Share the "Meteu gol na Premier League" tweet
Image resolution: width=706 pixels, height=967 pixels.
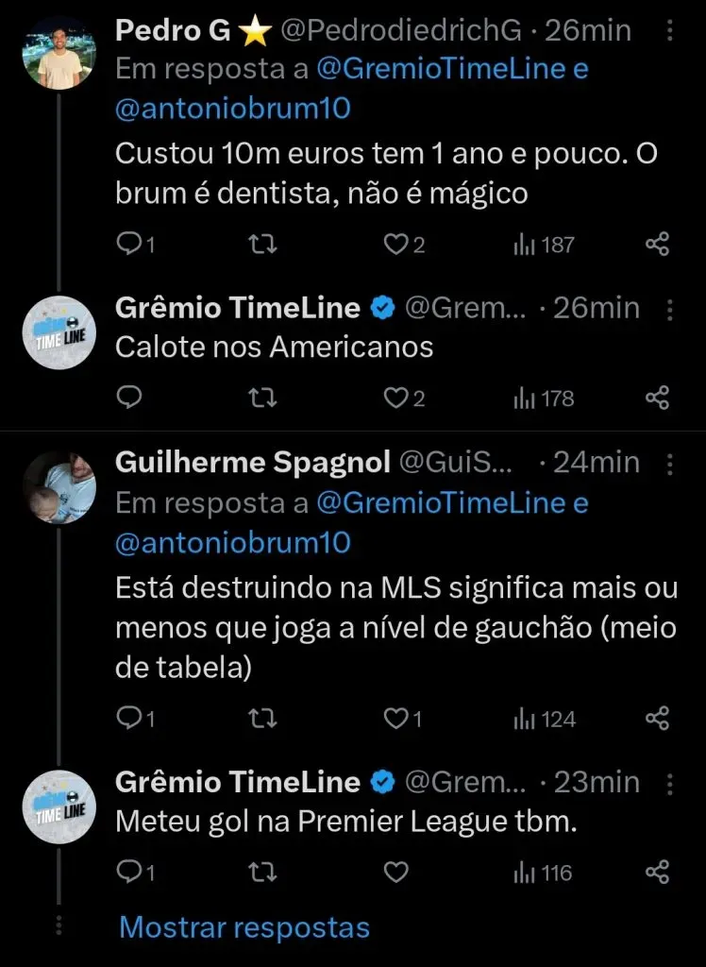click(x=657, y=872)
